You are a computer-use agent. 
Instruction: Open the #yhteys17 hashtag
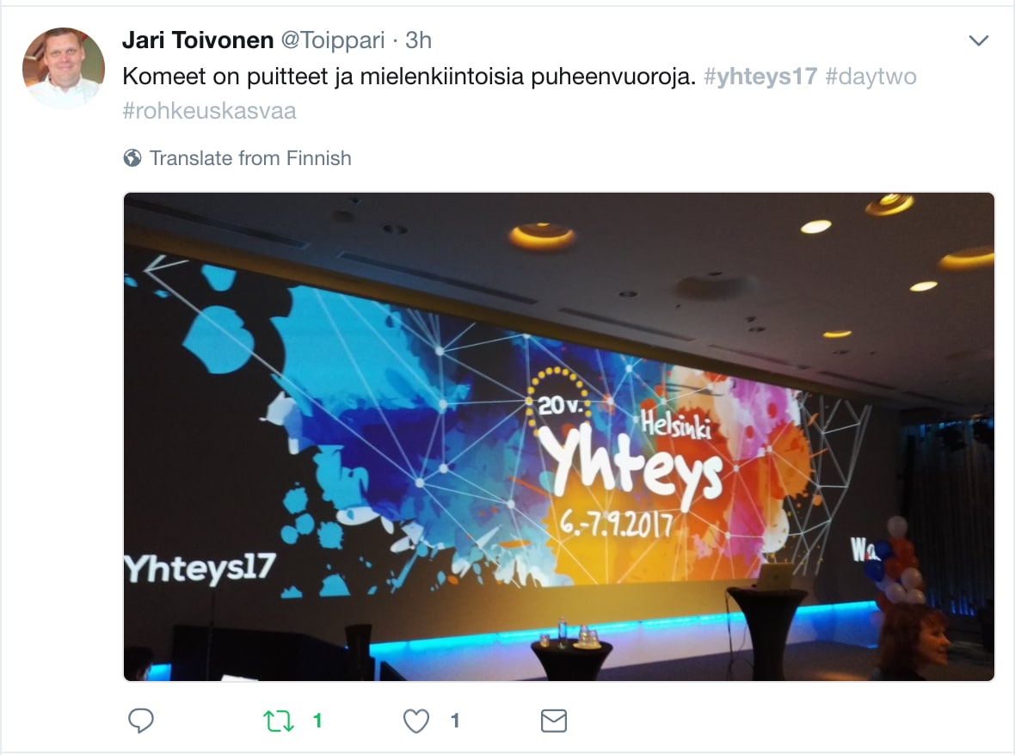pyautogui.click(x=760, y=77)
